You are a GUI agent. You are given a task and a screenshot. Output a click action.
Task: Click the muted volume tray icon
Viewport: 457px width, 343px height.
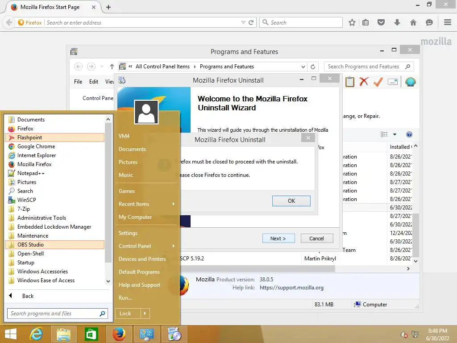[x=404, y=335]
